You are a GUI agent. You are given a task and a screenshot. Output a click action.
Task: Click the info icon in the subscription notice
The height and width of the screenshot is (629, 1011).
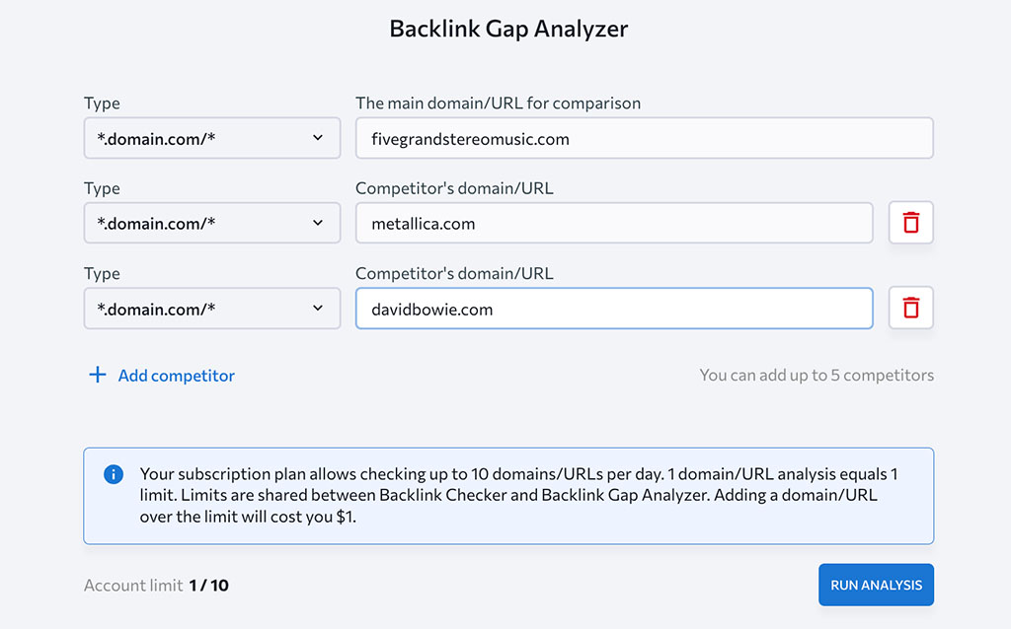pyautogui.click(x=112, y=474)
